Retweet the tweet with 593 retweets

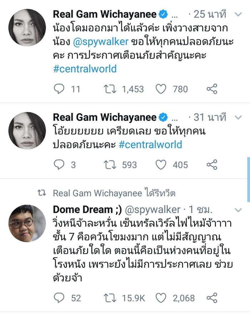click(110, 165)
